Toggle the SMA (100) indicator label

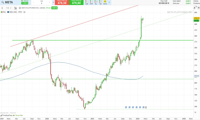[12, 12]
